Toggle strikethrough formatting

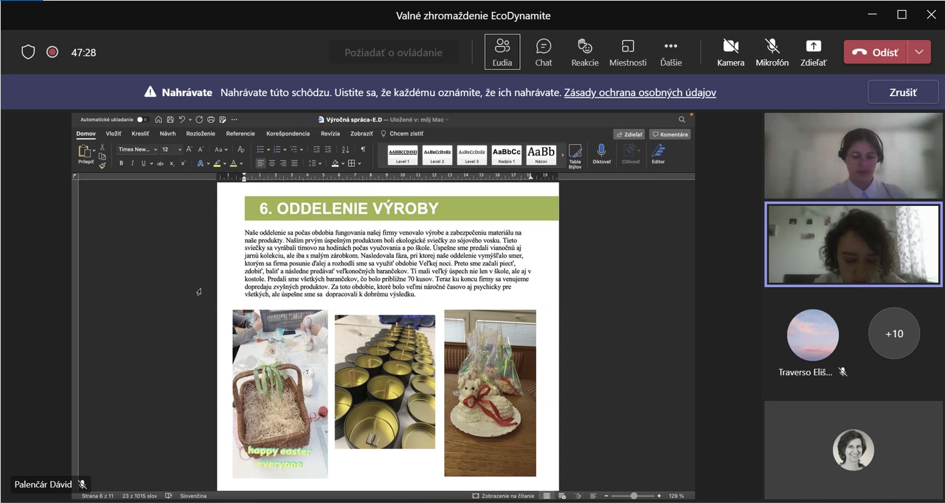(x=160, y=164)
